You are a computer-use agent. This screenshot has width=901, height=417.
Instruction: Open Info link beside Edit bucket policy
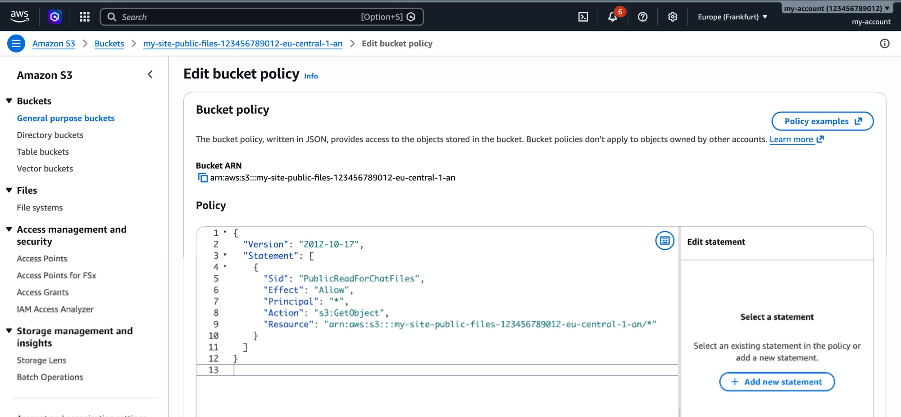[x=311, y=76]
